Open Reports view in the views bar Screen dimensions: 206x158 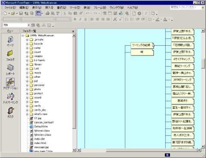tap(10, 70)
